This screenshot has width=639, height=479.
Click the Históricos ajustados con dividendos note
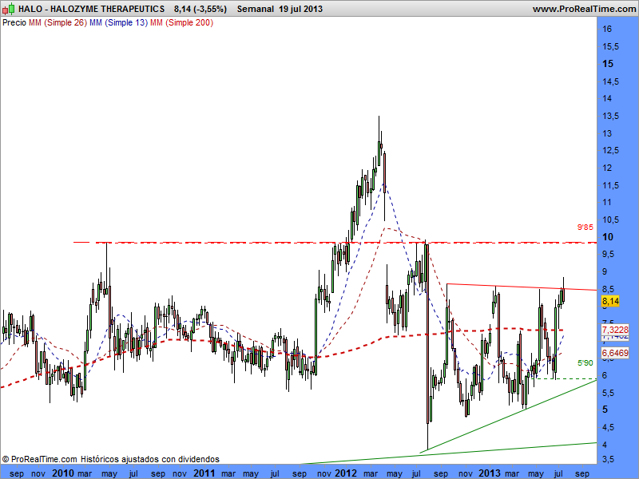coord(150,460)
